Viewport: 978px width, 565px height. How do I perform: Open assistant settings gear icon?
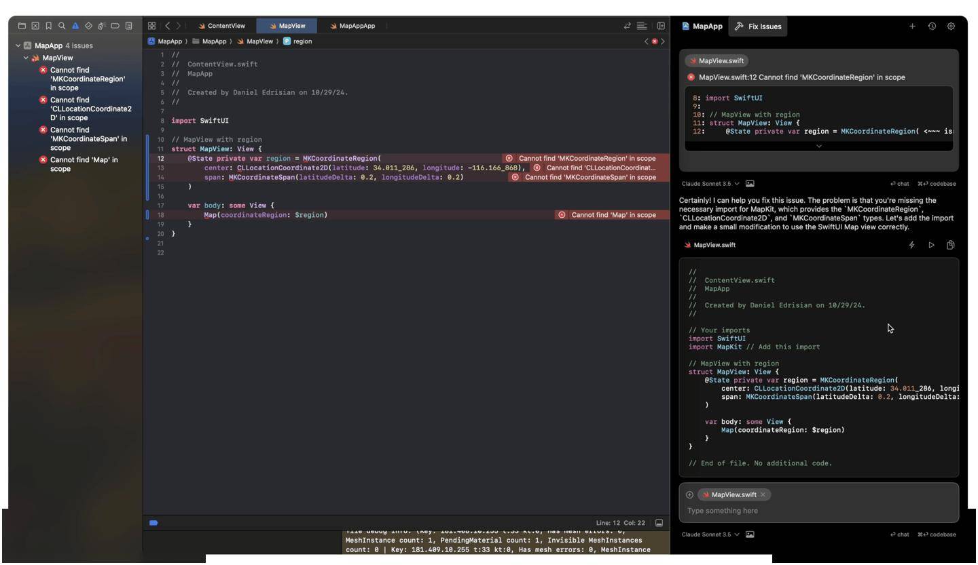[951, 26]
